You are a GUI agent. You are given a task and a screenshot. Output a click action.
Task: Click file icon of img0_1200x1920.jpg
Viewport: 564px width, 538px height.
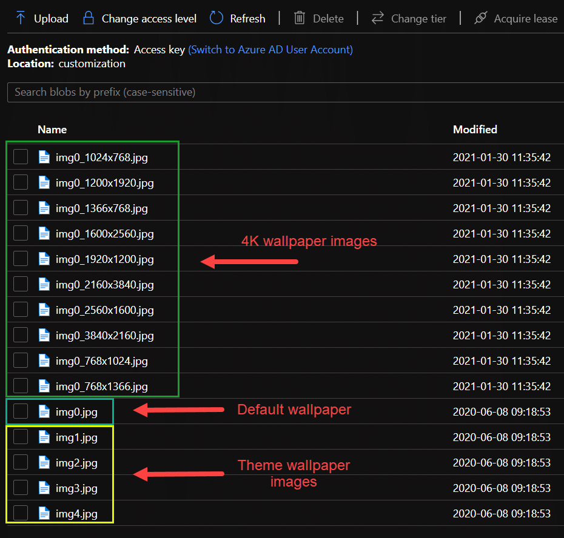click(x=44, y=182)
